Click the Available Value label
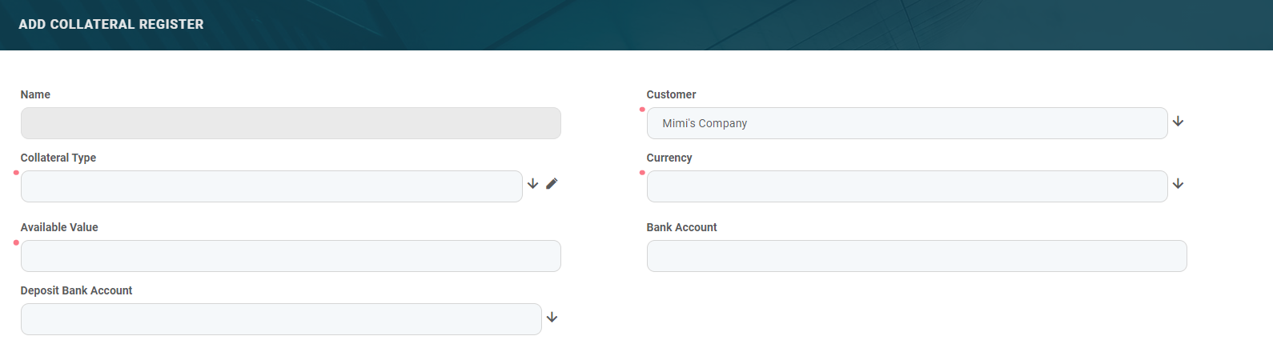 pos(59,227)
